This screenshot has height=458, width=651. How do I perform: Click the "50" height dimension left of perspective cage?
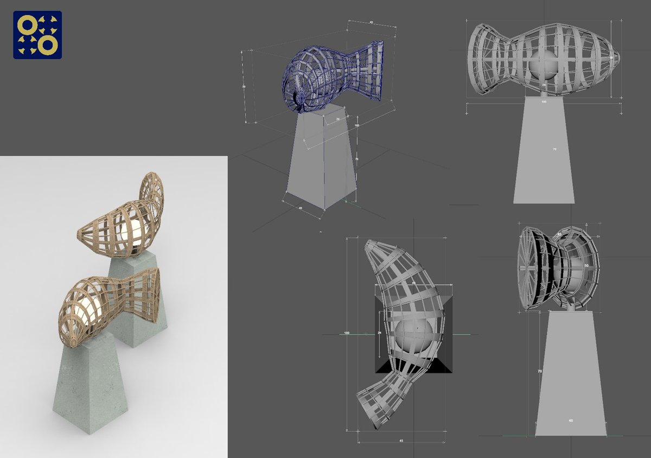click(244, 86)
